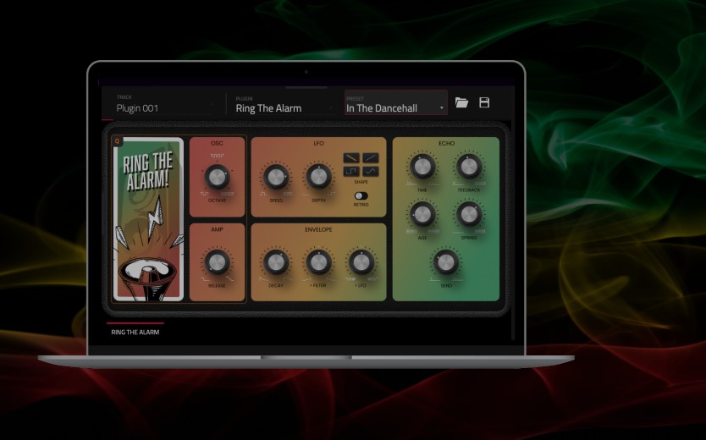Toggle the Retrig switch in LFO section
Screen dimensions: 706x440
coord(361,195)
